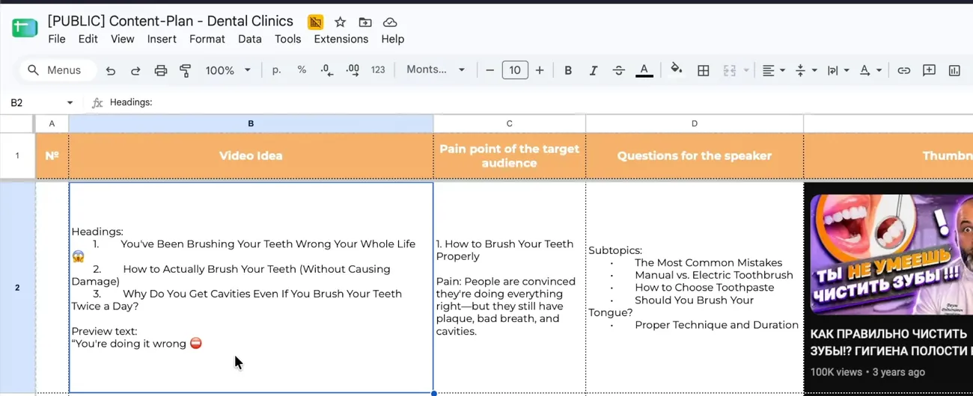Click the select-all corner box
Image resolution: width=973 pixels, height=396 pixels.
click(x=17, y=123)
